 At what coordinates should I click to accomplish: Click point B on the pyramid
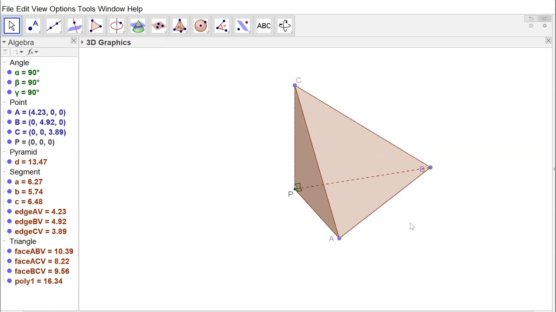coord(430,167)
